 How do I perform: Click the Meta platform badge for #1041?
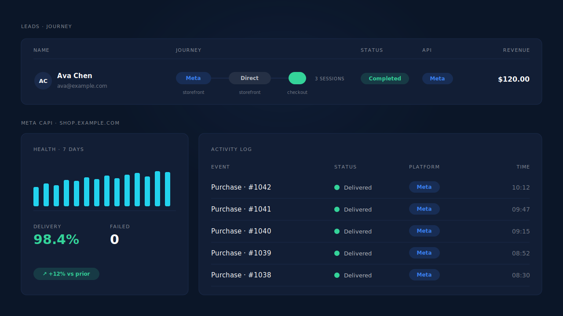(x=424, y=209)
